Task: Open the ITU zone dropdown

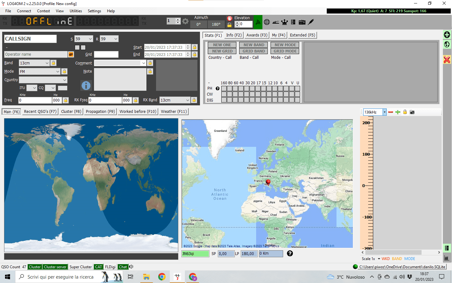Action: tap(32, 88)
